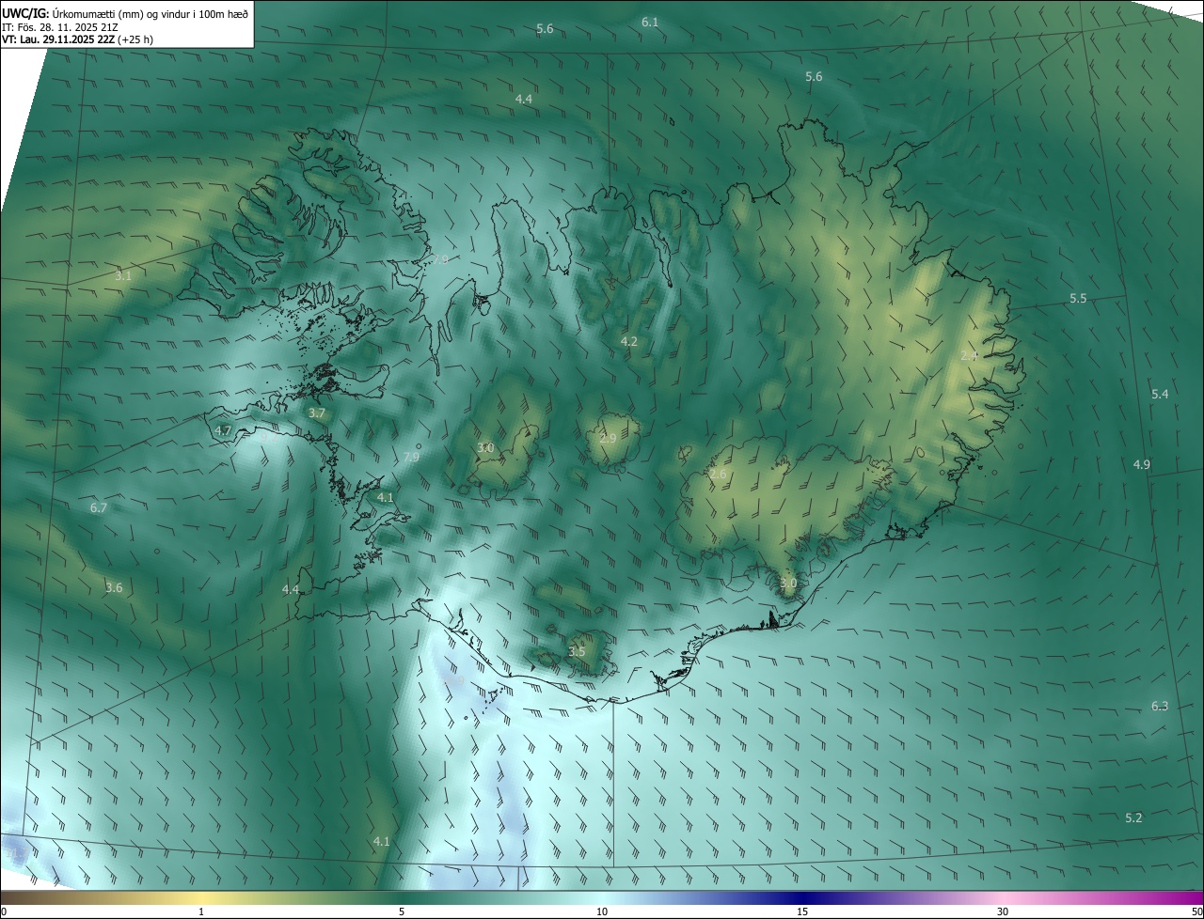1204x919 pixels.
Task: Click the 0 tick on the colorbar
Action: coord(4,911)
